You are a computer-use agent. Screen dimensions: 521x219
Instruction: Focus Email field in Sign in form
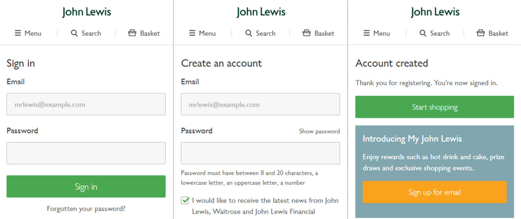(x=86, y=104)
